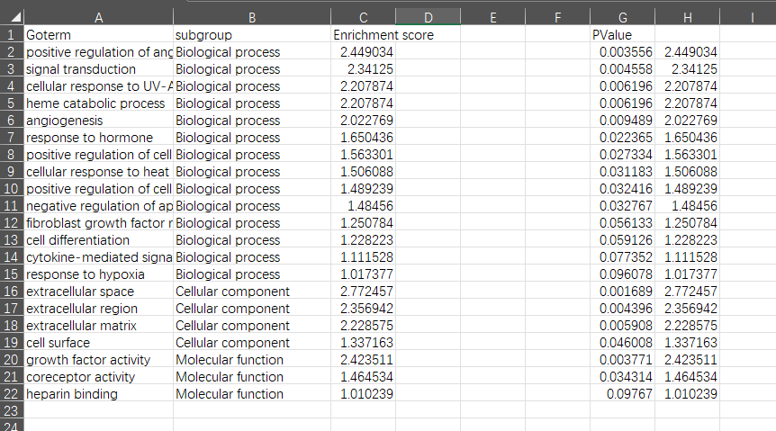Select the column I header

pos(750,16)
